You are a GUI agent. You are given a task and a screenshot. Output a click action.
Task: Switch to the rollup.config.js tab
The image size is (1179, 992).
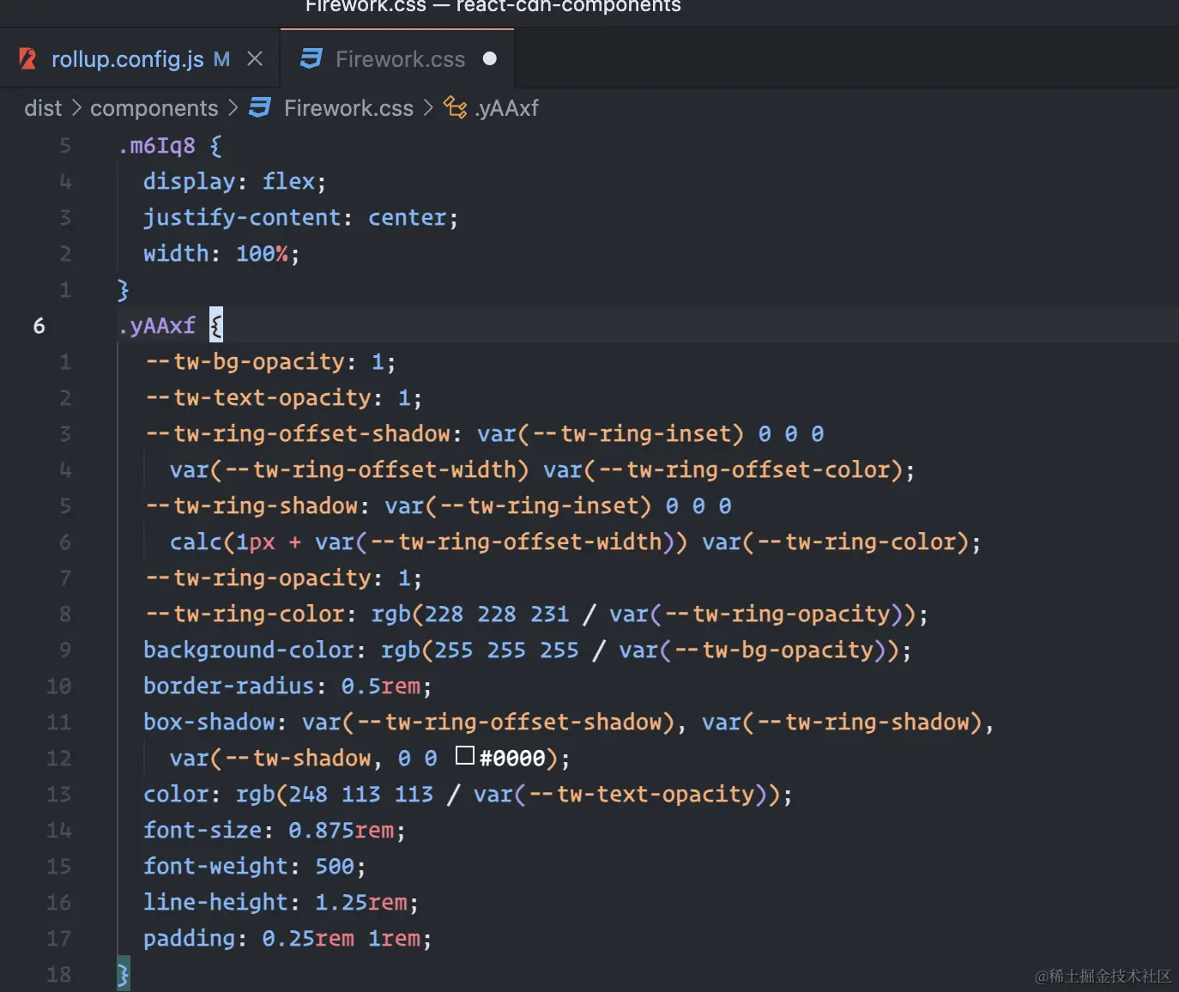tap(140, 59)
